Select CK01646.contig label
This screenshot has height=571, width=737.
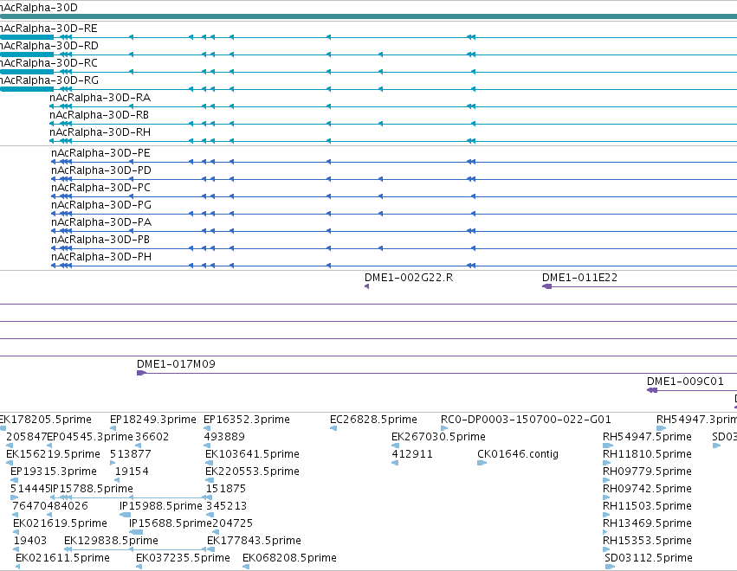point(518,454)
